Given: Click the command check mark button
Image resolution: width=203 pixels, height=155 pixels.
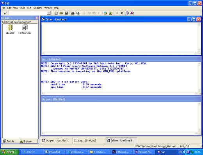Looking at the screenshot, I should (5, 13).
